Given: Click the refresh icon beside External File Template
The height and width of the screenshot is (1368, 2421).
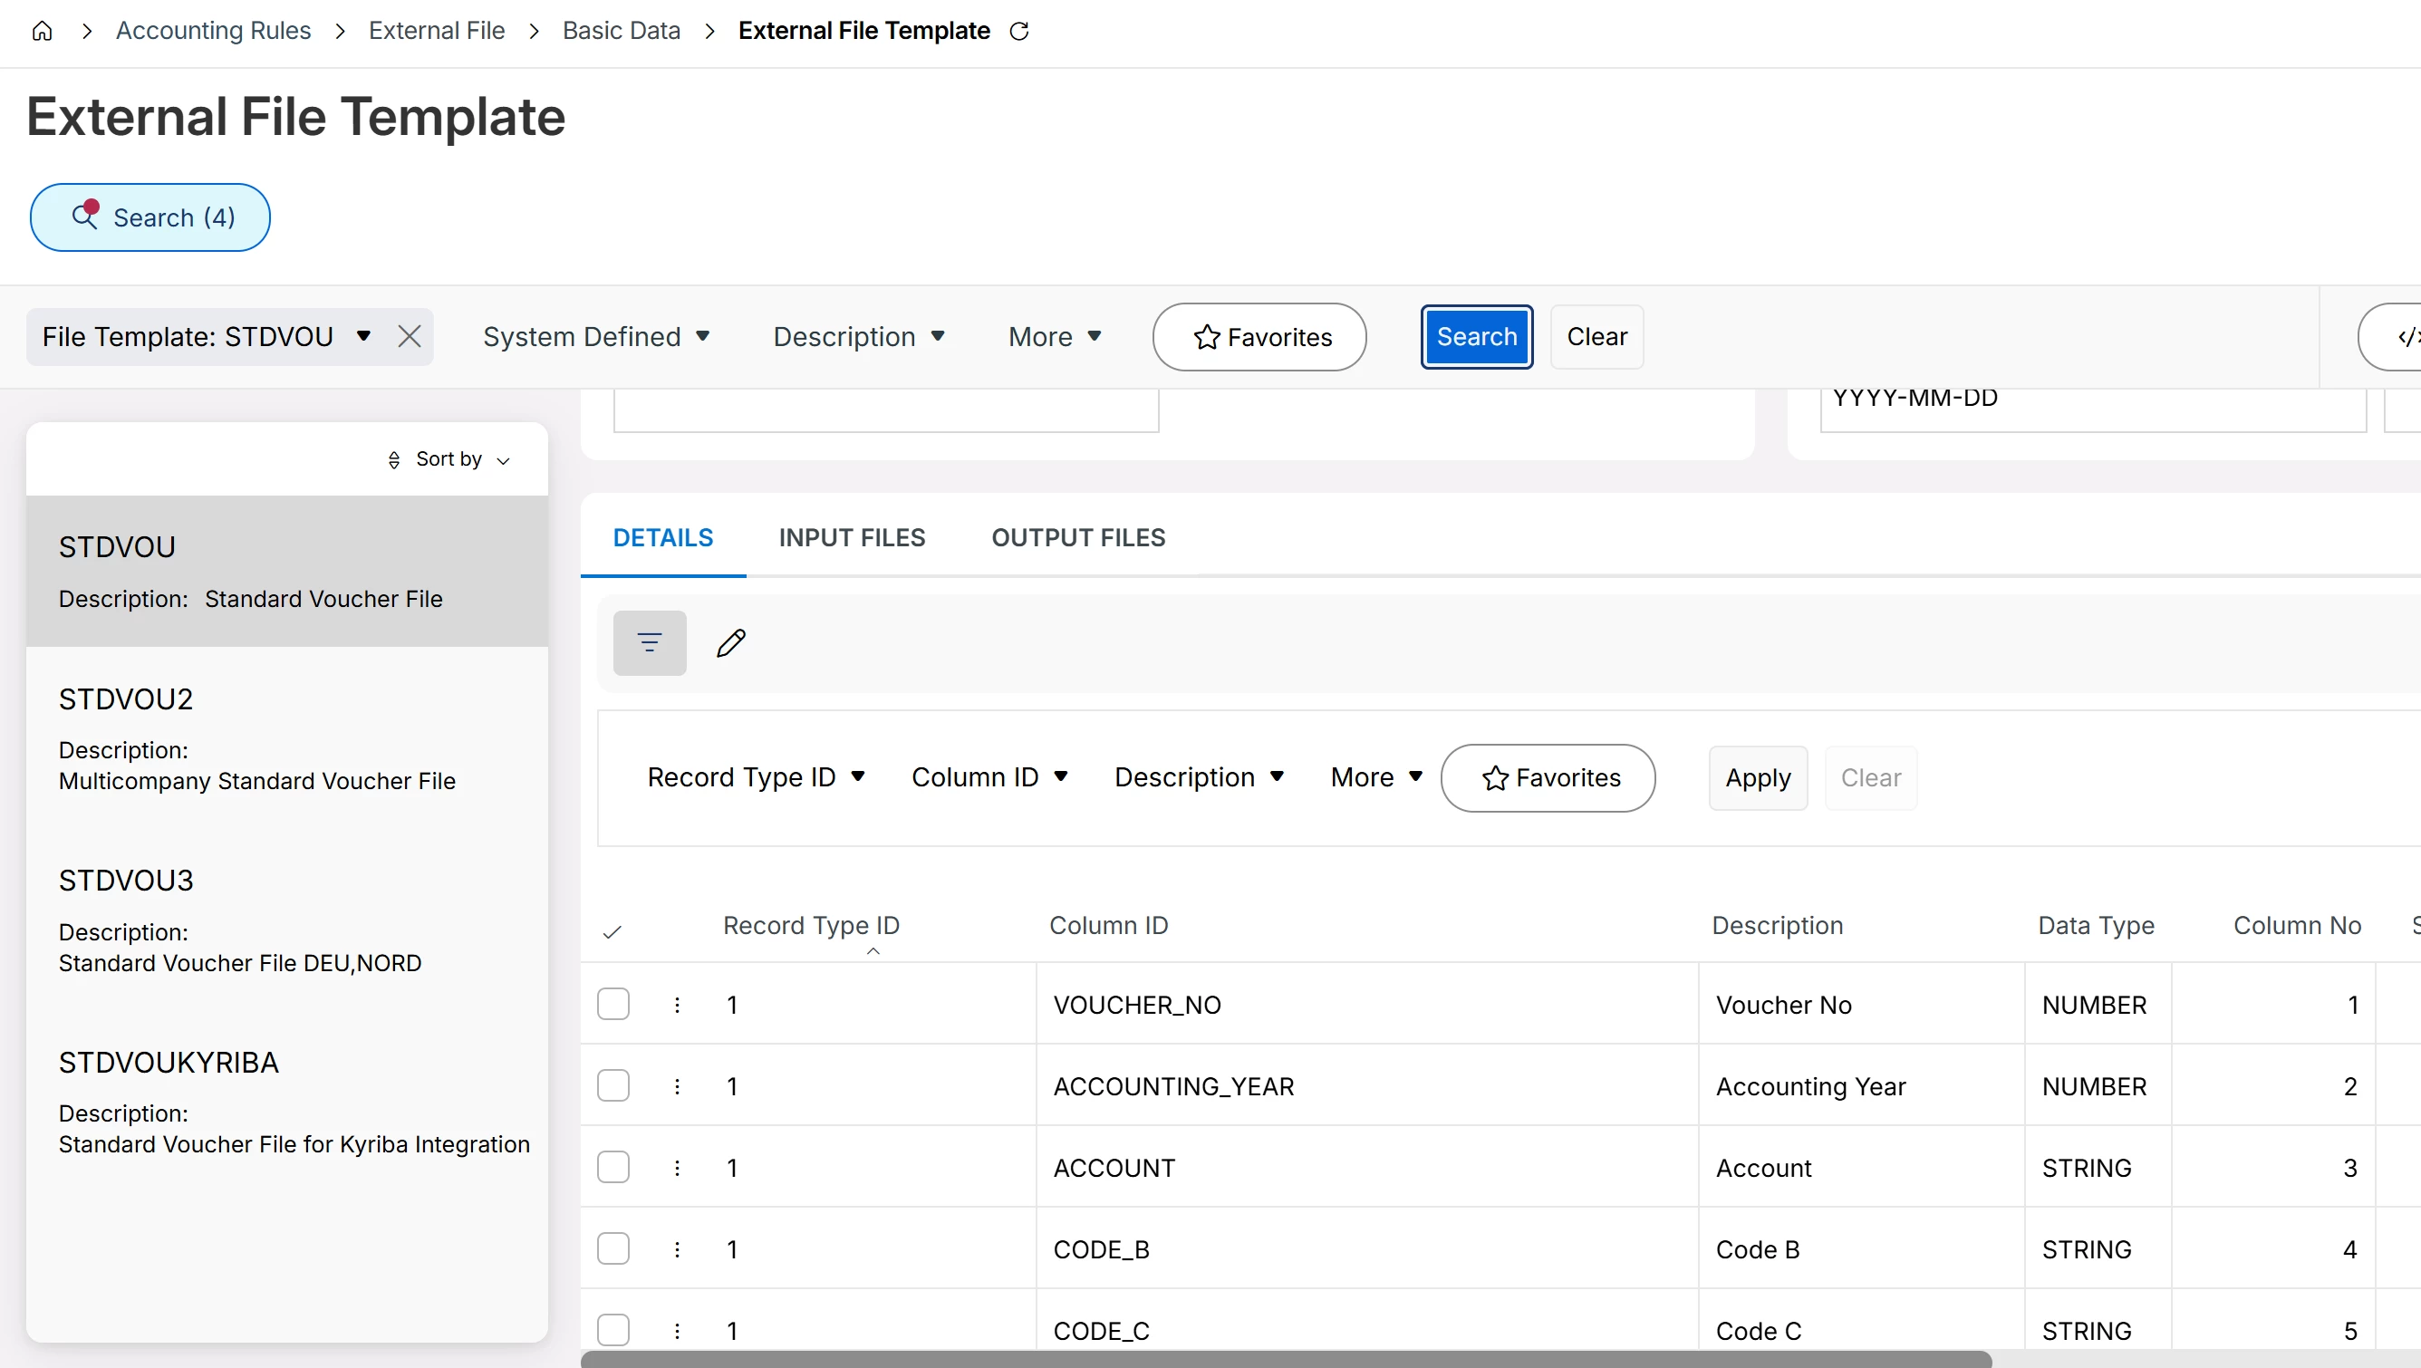Looking at the screenshot, I should [x=1018, y=31].
